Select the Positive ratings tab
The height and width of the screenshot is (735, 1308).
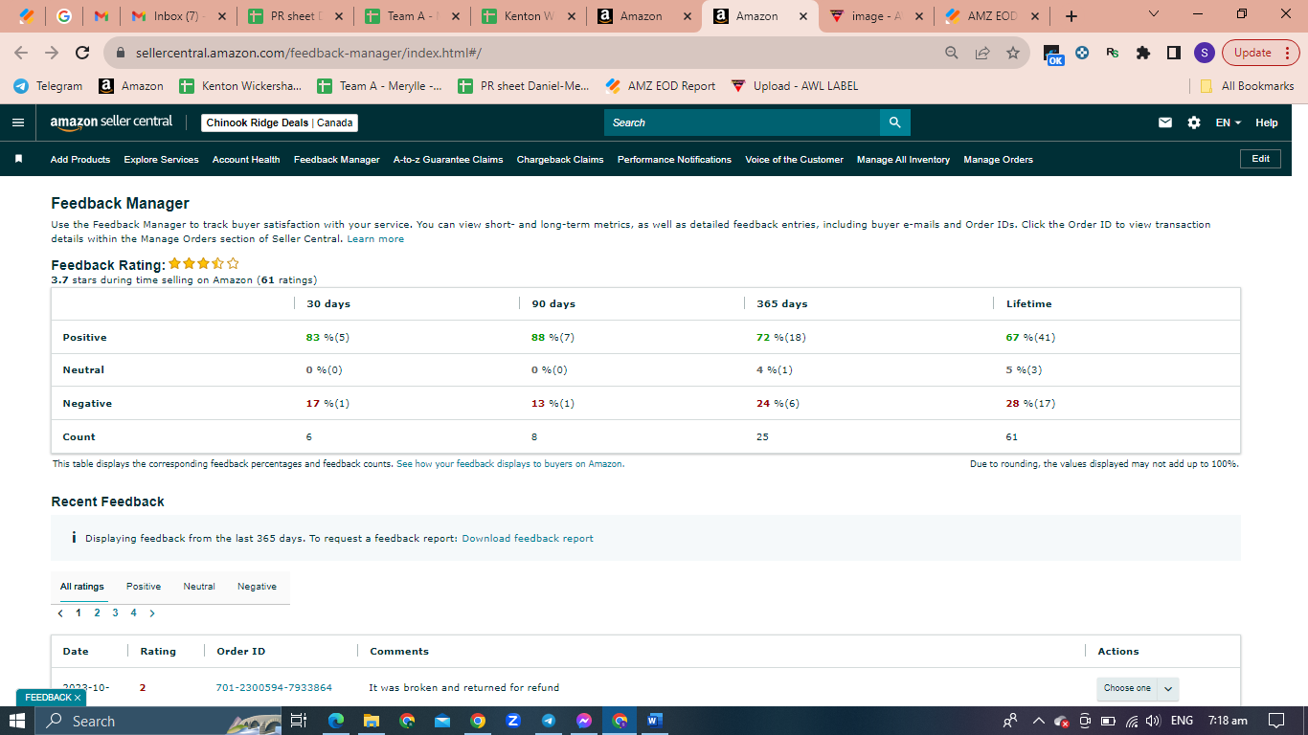(x=144, y=587)
